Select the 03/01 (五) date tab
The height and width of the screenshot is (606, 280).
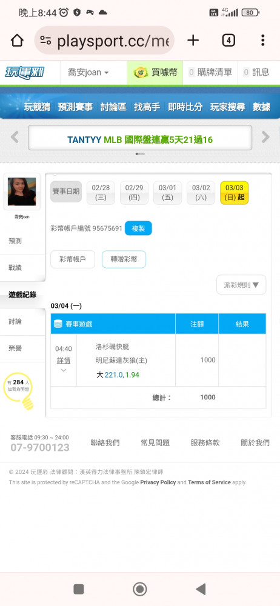pyautogui.click(x=167, y=193)
